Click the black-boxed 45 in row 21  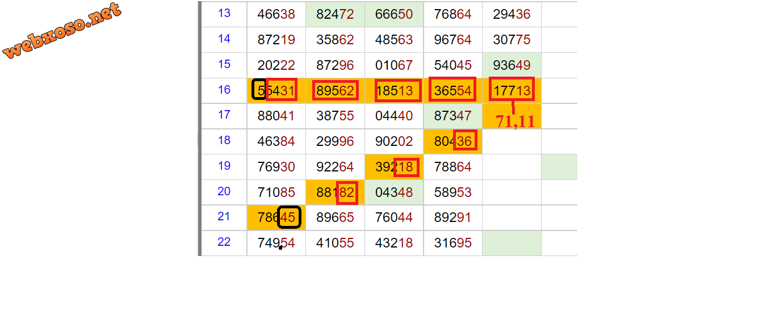[x=288, y=217]
